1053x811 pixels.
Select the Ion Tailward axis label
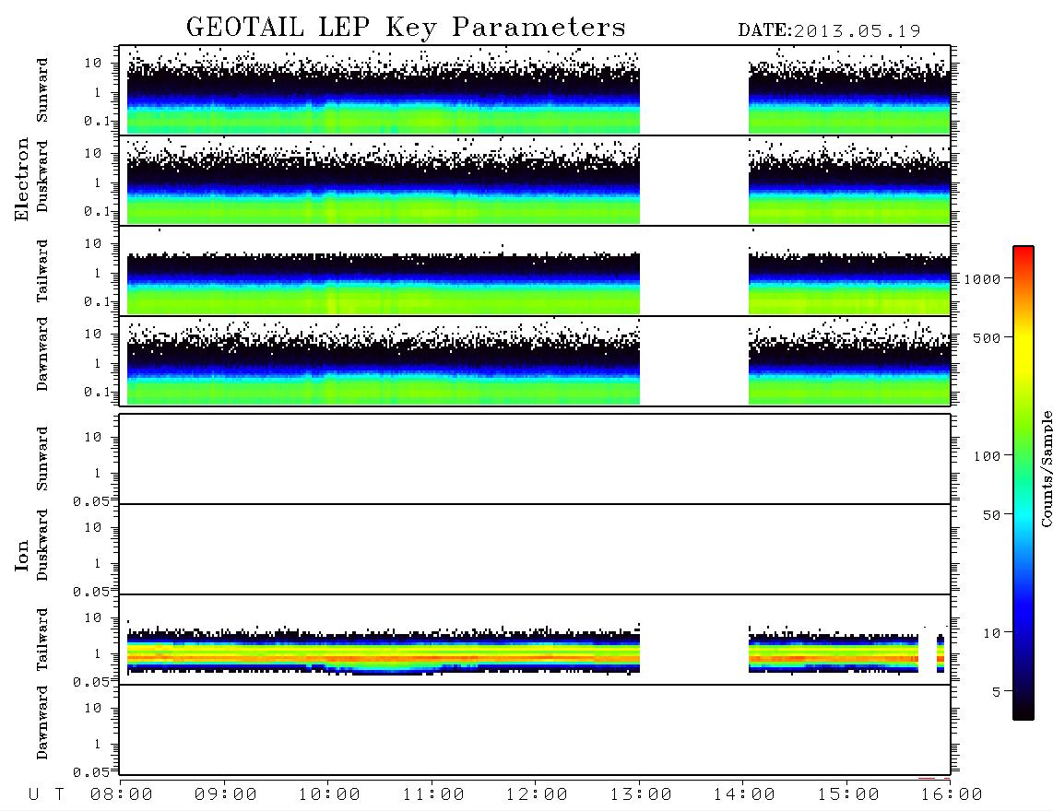tap(42, 640)
